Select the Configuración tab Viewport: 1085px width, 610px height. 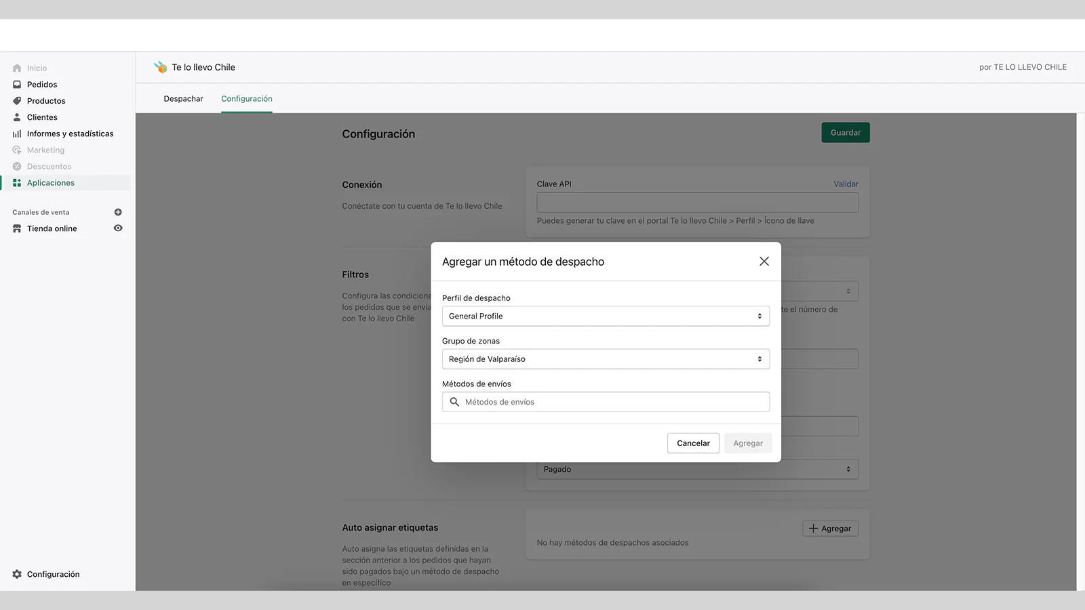(246, 99)
